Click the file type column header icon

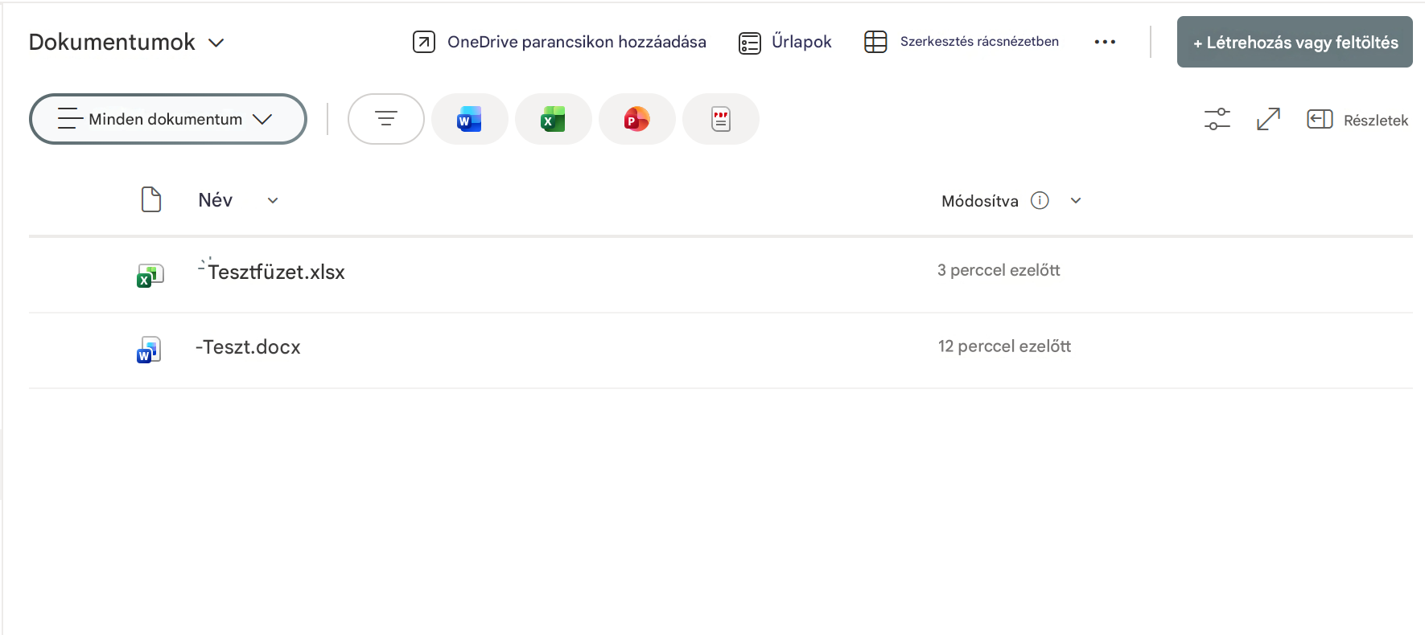(x=151, y=199)
